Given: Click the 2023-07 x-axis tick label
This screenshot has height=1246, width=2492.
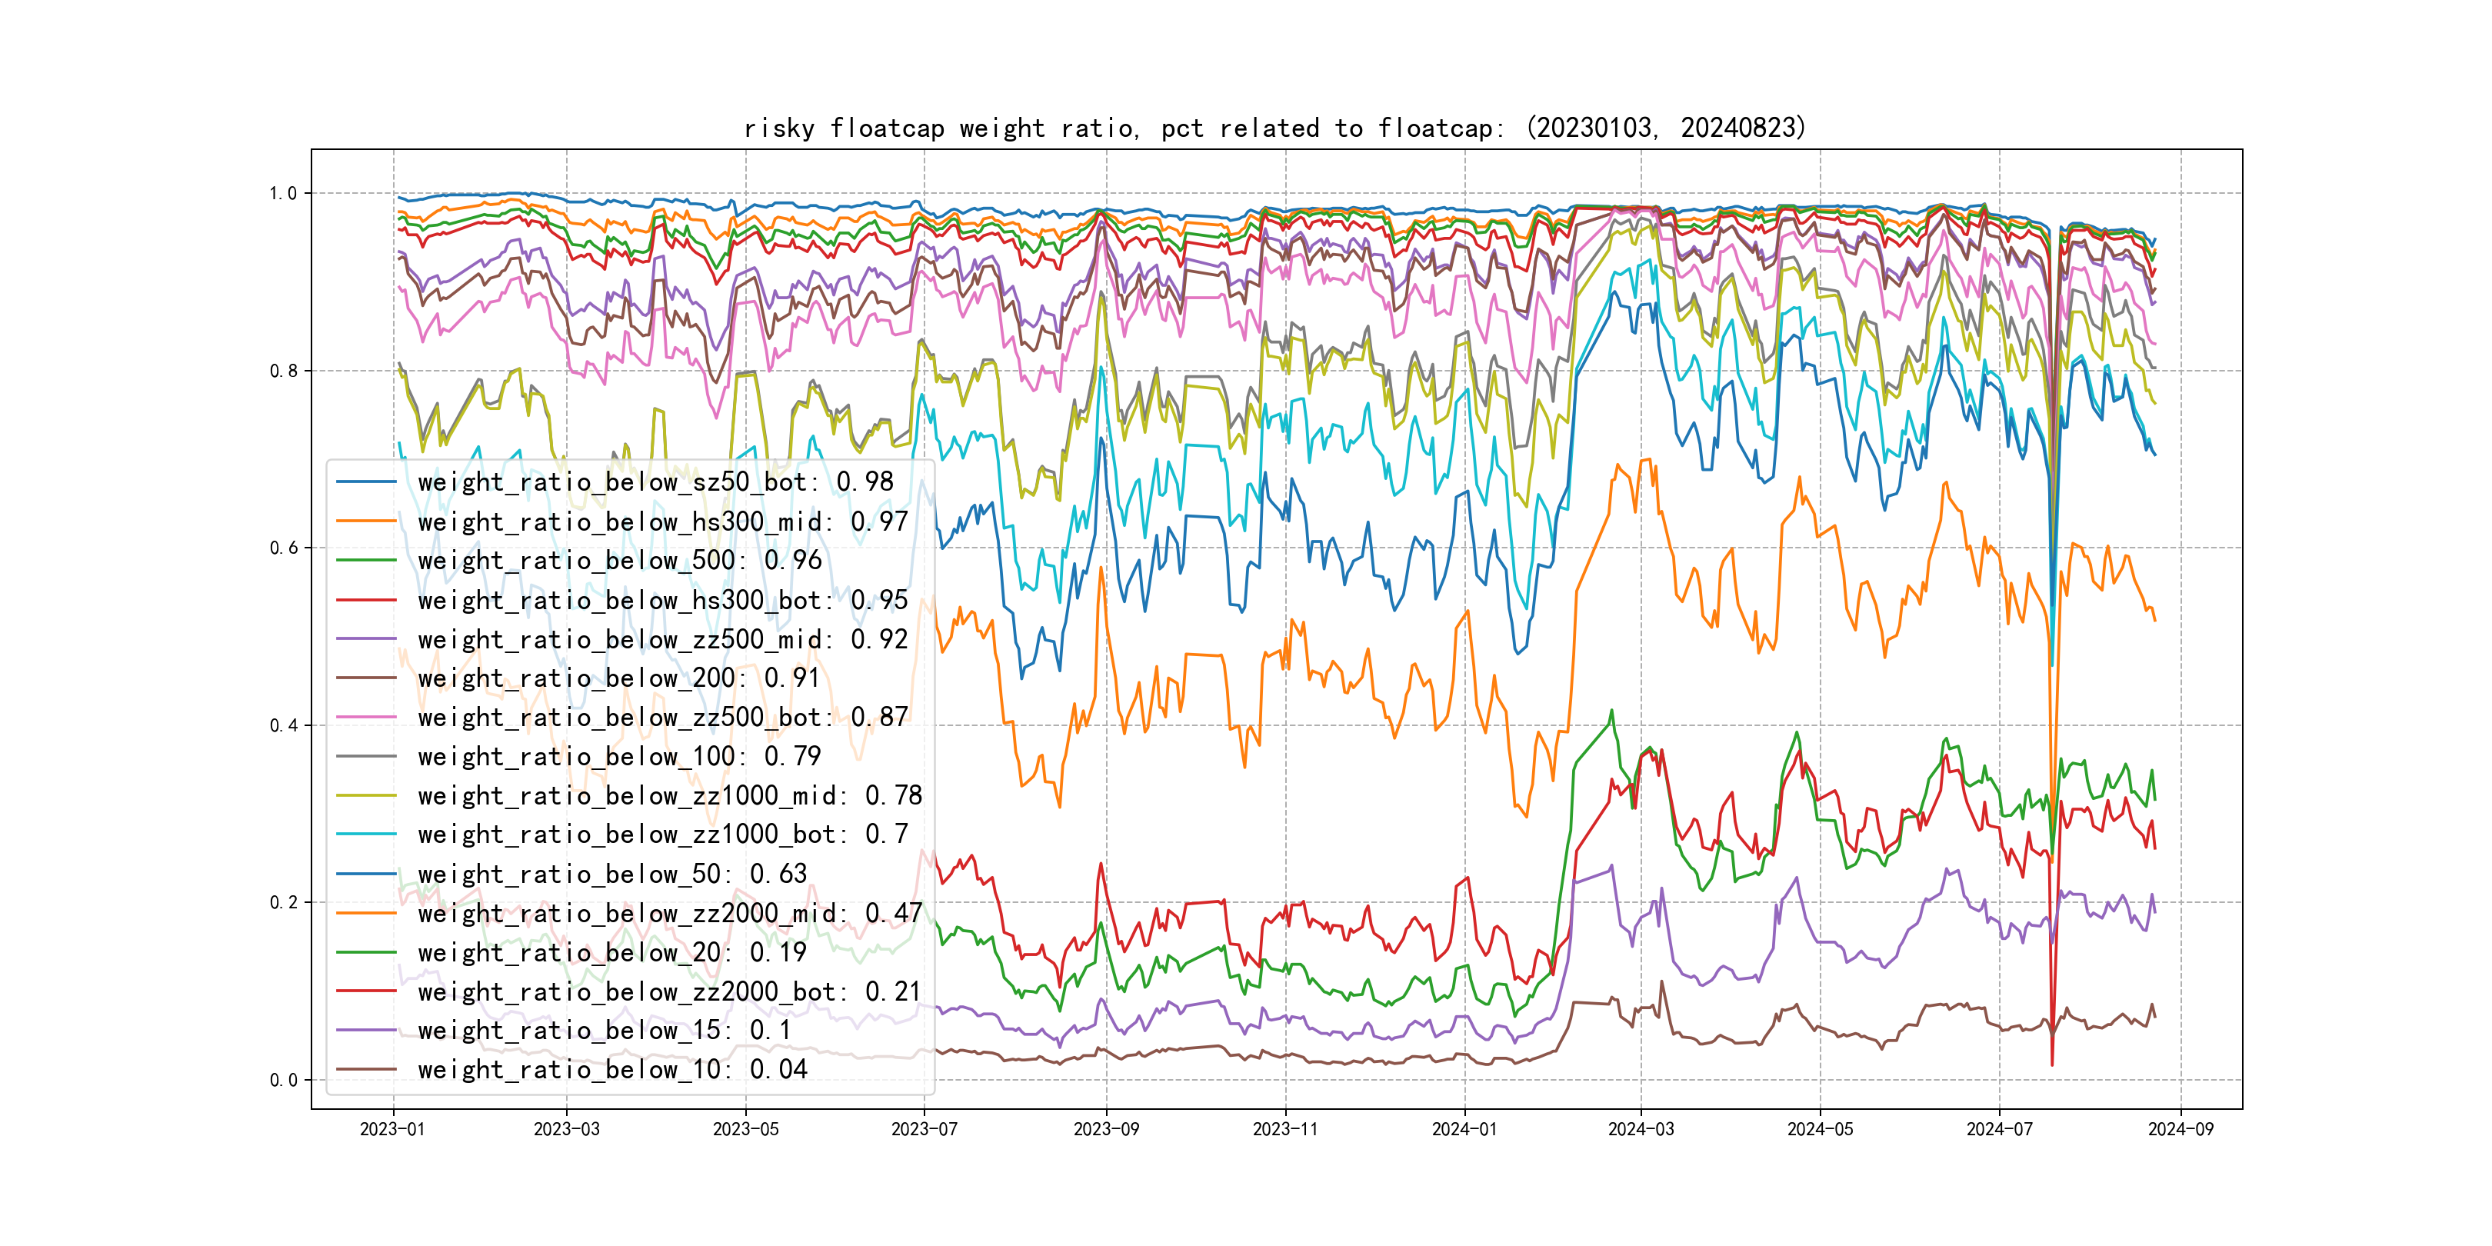Looking at the screenshot, I should click(x=924, y=1129).
